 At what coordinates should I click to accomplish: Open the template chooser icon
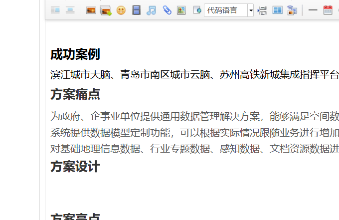[x=277, y=10]
